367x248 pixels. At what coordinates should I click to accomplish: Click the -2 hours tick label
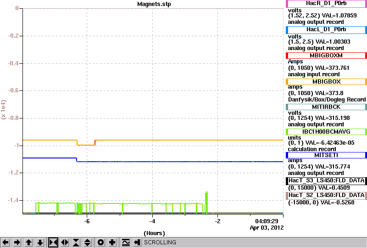click(x=217, y=221)
